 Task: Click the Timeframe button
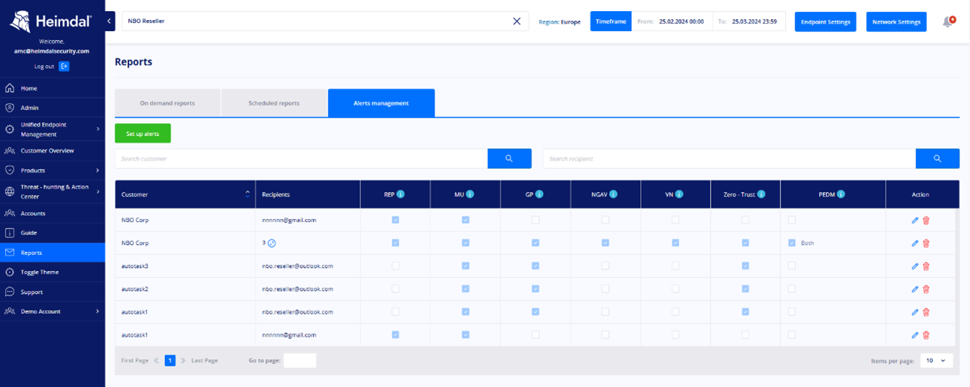point(611,22)
